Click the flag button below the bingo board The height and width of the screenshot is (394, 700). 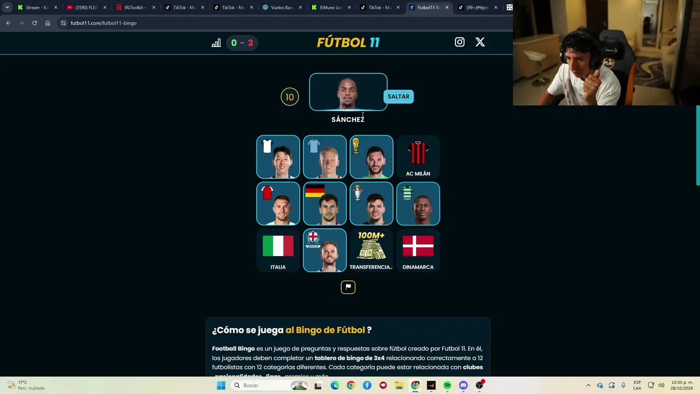(x=348, y=287)
